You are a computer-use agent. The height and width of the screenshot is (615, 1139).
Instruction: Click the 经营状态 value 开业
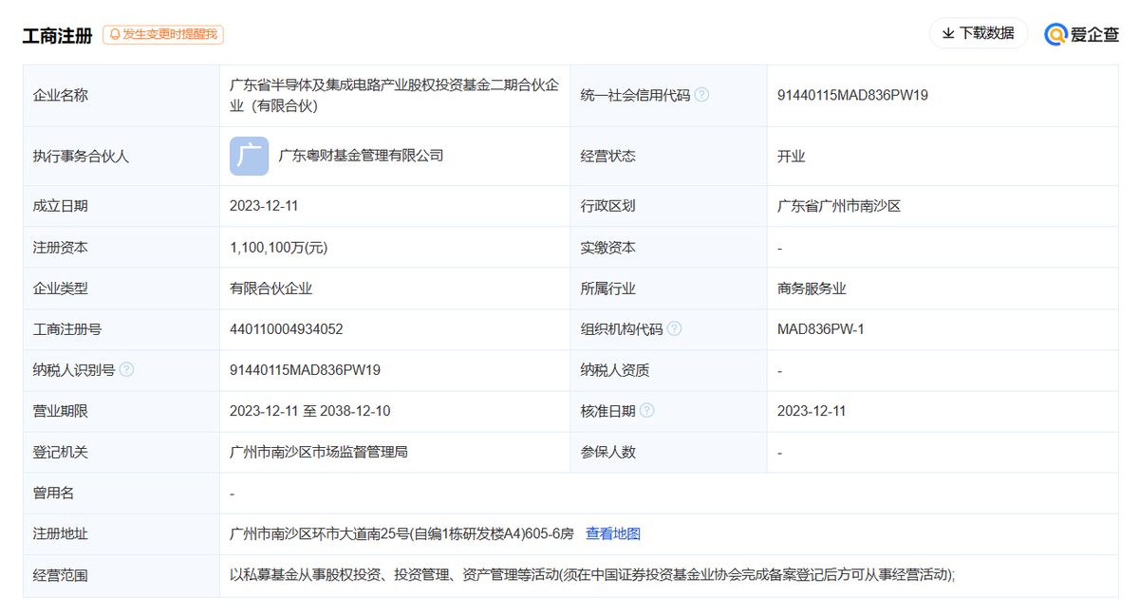pyautogui.click(x=789, y=156)
